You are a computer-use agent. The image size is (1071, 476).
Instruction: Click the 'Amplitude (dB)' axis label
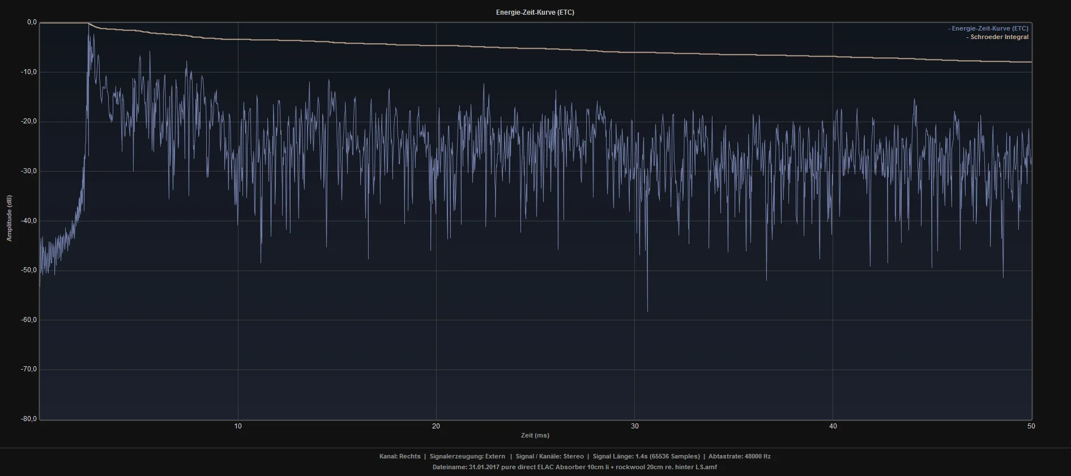tap(9, 218)
